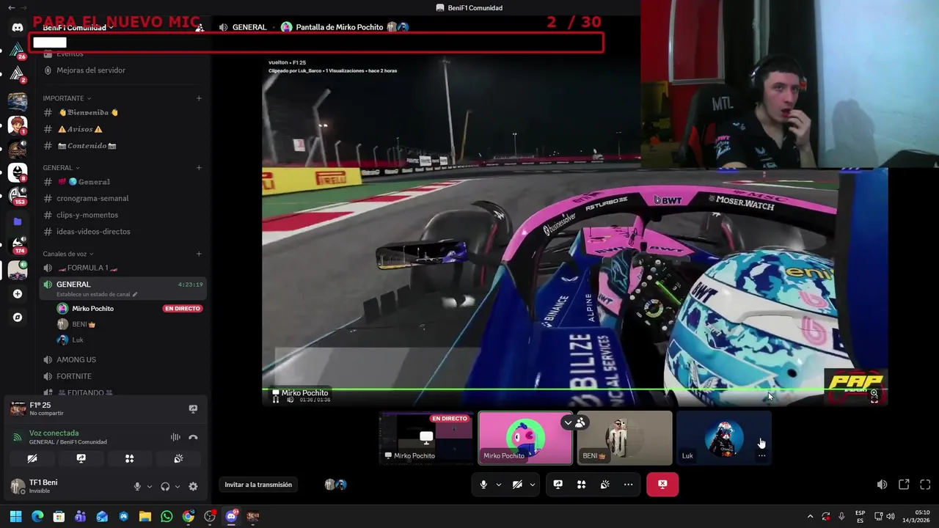The width and height of the screenshot is (939, 528).
Task: Open the server folder icon in sidebar
Action: [18, 221]
